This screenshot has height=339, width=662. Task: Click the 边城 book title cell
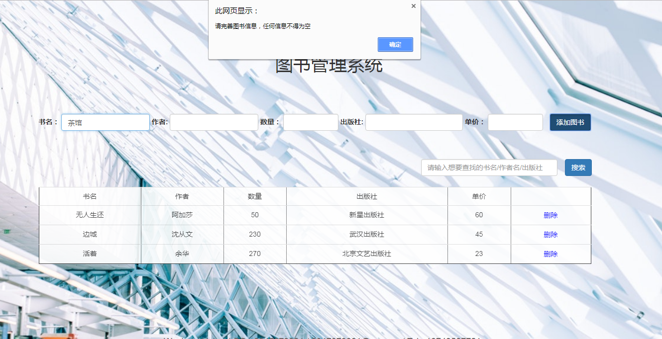(90, 235)
